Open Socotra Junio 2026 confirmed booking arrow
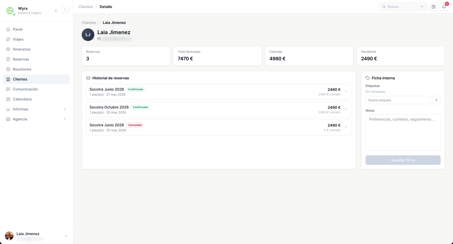Image resolution: width=453 pixels, height=244 pixels. 346,92
